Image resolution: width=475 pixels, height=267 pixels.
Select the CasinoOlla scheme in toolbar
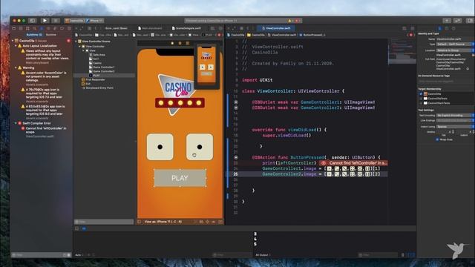74,21
